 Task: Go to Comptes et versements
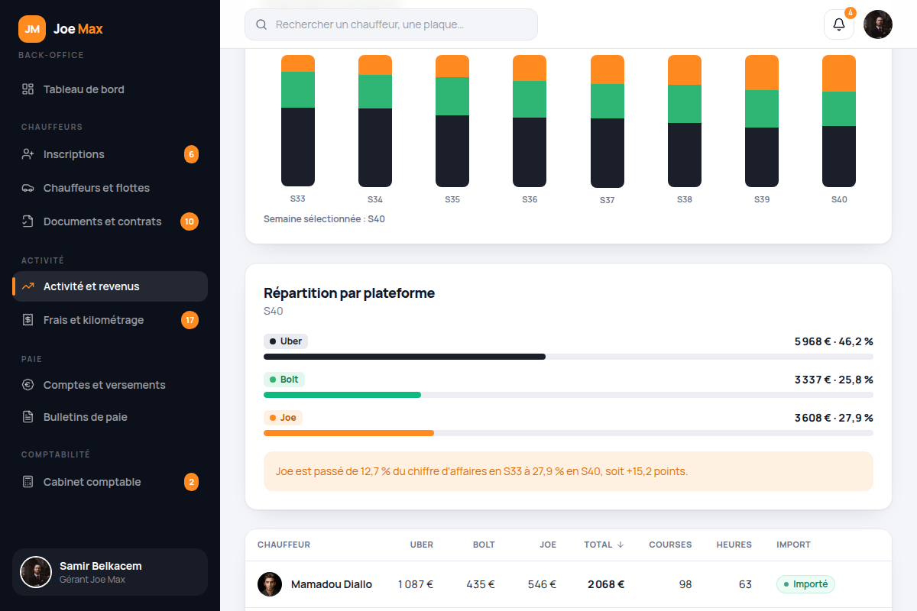click(110, 385)
